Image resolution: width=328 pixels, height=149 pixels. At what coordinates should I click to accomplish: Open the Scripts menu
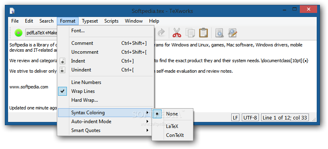112,21
